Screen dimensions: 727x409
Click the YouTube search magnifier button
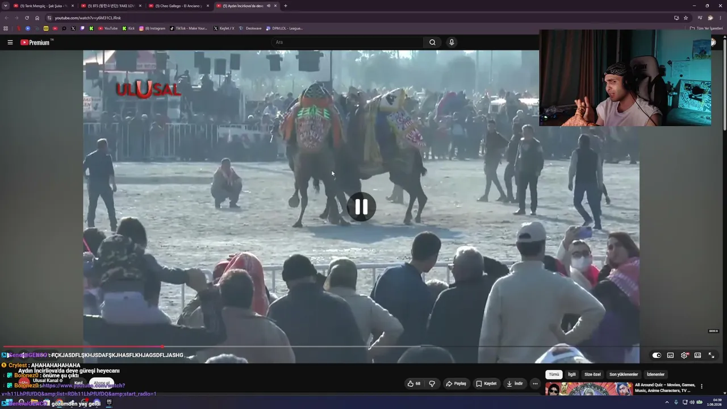(x=432, y=42)
